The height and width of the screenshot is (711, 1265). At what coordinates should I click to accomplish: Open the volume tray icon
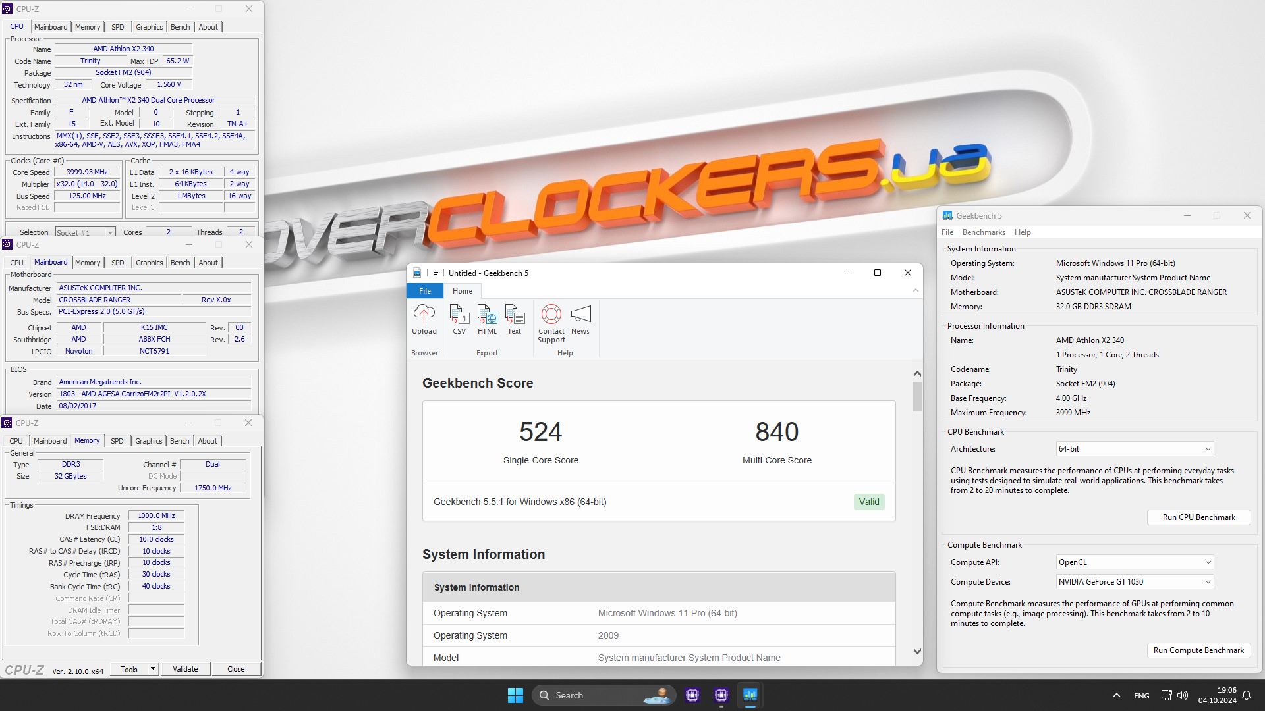(x=1183, y=695)
